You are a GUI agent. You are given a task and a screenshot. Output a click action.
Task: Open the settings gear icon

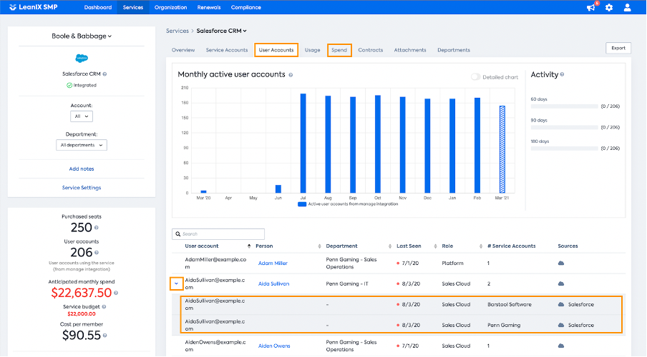click(609, 7)
